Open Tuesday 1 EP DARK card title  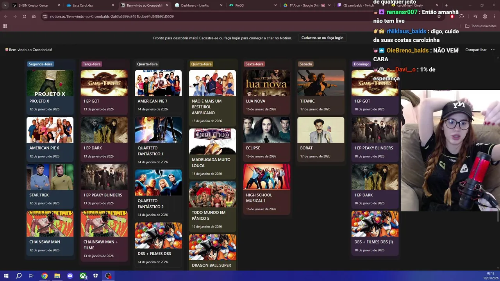93,148
